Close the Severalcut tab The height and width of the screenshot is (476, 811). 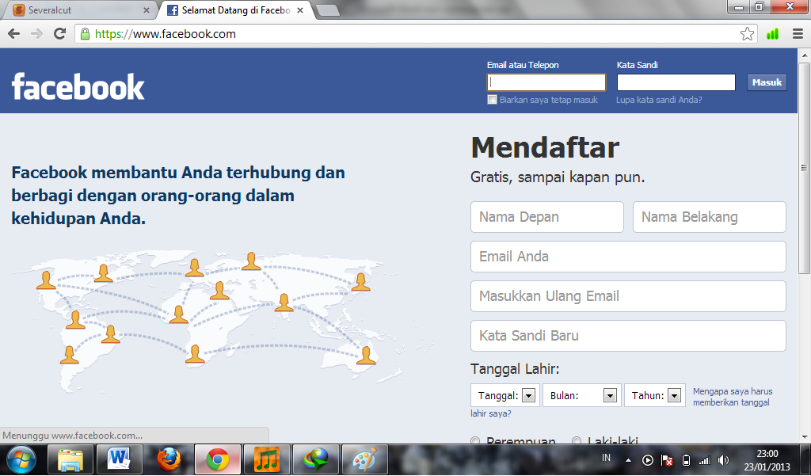click(147, 10)
